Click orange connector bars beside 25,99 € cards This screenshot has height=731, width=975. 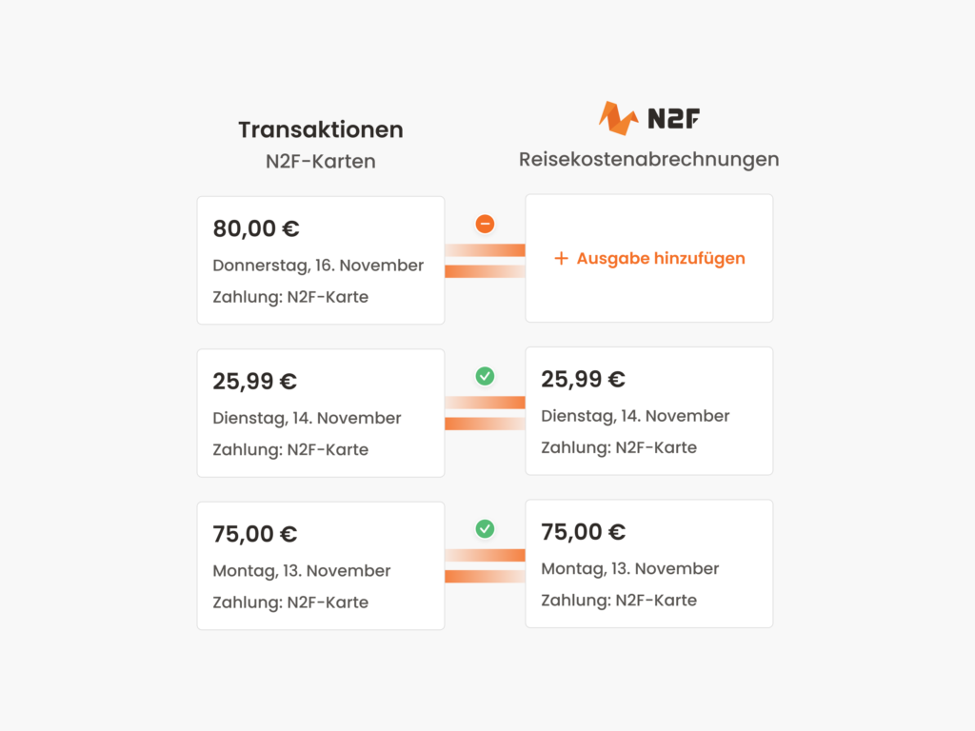[485, 413]
